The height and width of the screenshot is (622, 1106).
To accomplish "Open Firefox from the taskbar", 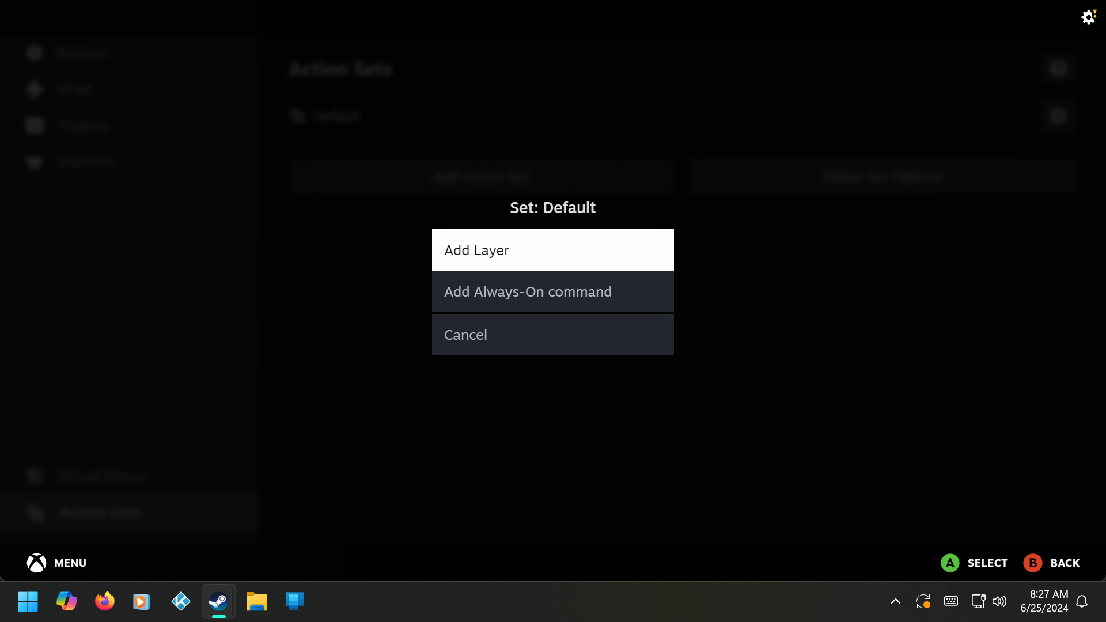I will tap(104, 601).
